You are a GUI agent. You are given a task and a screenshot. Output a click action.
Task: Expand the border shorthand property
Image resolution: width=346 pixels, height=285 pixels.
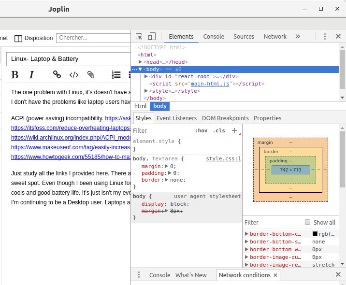(167, 180)
